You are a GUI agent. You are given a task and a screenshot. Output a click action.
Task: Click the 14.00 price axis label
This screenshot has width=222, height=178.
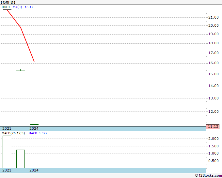tap(214, 86)
